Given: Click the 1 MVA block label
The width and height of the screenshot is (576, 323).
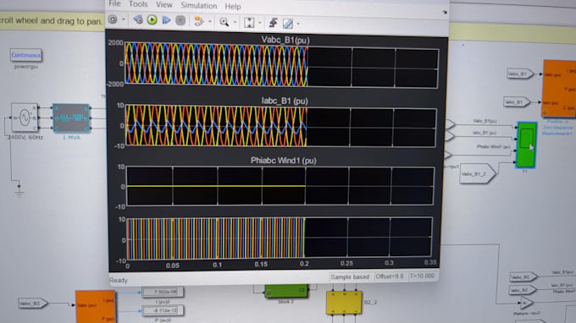Looking at the screenshot, I should pyautogui.click(x=71, y=138).
